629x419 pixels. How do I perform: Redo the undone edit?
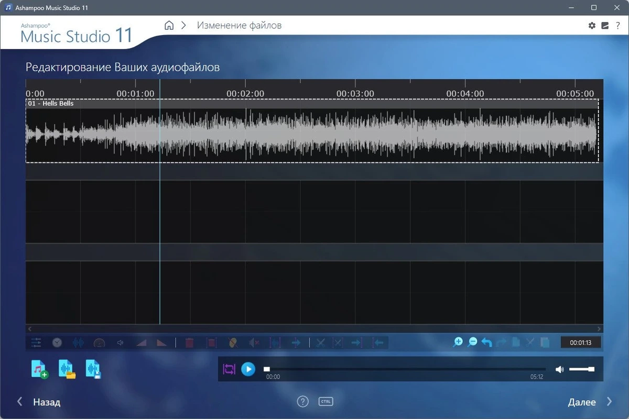point(501,343)
